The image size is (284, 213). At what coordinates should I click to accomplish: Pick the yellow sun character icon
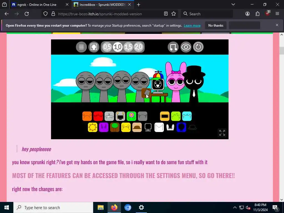pos(93,127)
